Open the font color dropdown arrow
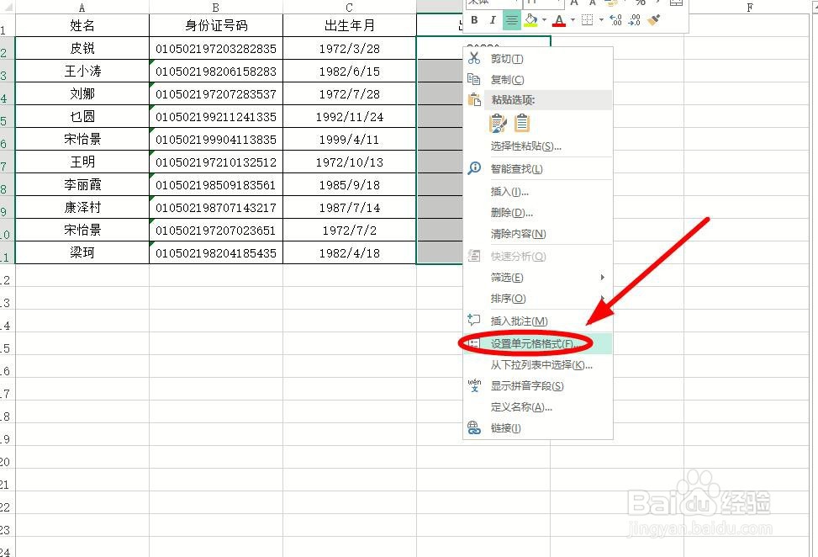The width and height of the screenshot is (818, 557). point(573,20)
